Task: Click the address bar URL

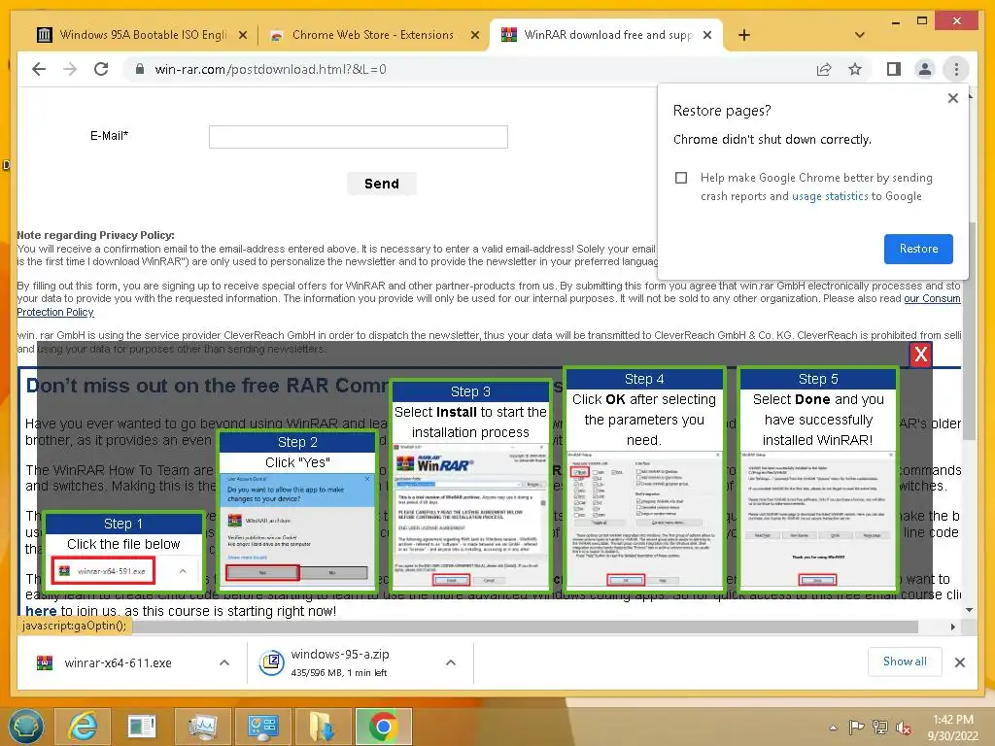Action: tap(270, 69)
